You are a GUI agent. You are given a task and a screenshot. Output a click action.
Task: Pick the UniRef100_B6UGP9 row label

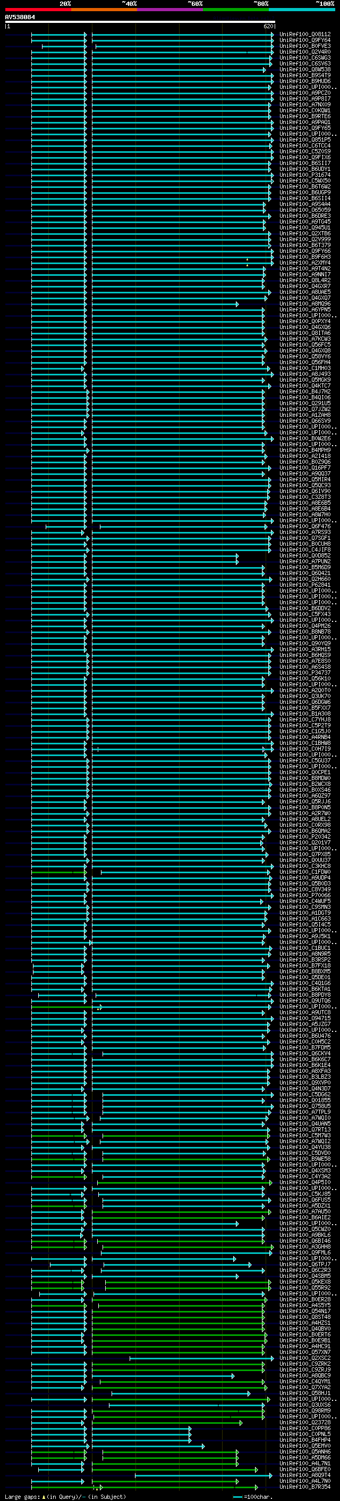pyautogui.click(x=304, y=192)
